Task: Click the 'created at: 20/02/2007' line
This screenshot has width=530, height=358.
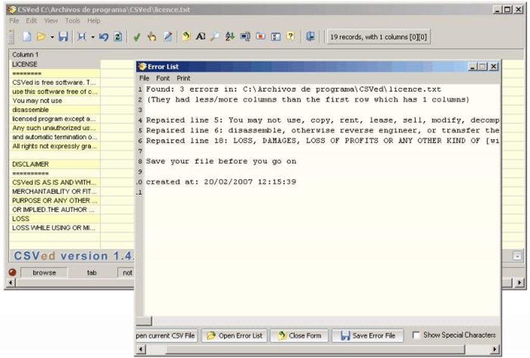Action: click(221, 182)
